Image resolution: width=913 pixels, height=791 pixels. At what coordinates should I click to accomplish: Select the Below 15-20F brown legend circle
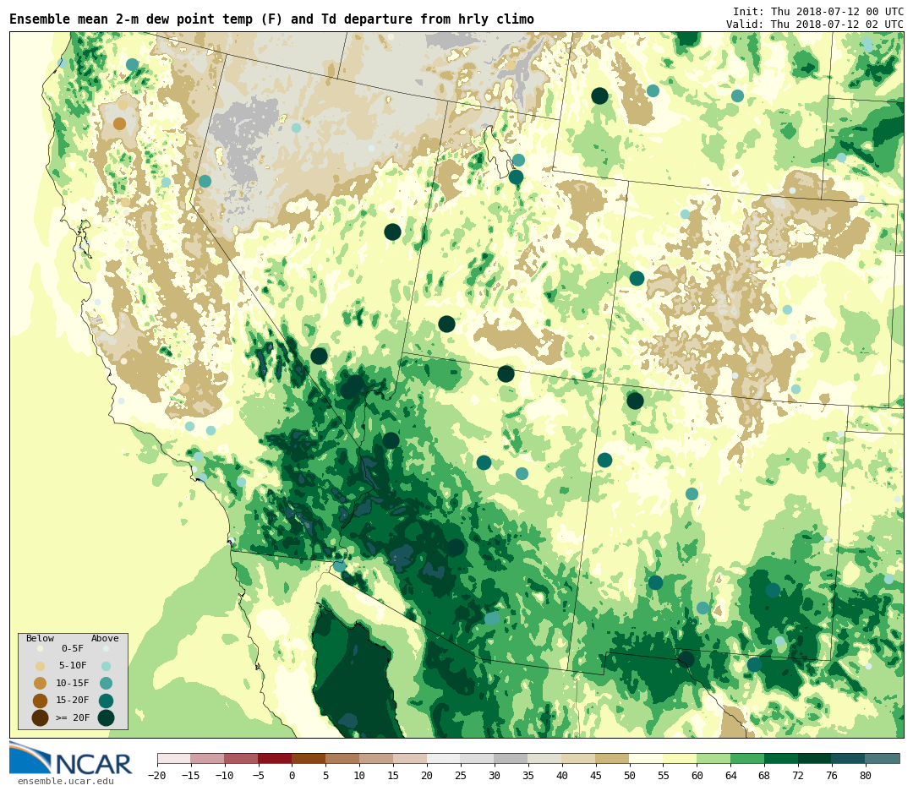pyautogui.click(x=40, y=701)
